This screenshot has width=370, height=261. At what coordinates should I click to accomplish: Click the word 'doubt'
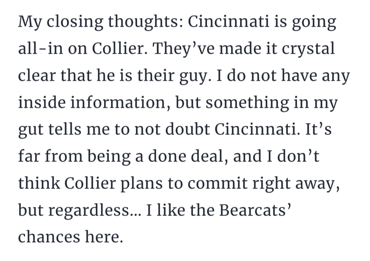click(187, 129)
